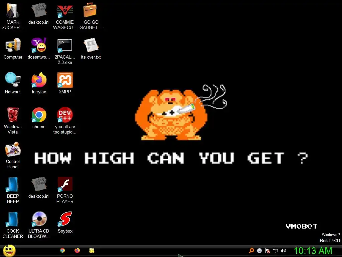Screen dimensions: 342x257
Task: Select the Soybox shortcut icon
Action: (65, 223)
